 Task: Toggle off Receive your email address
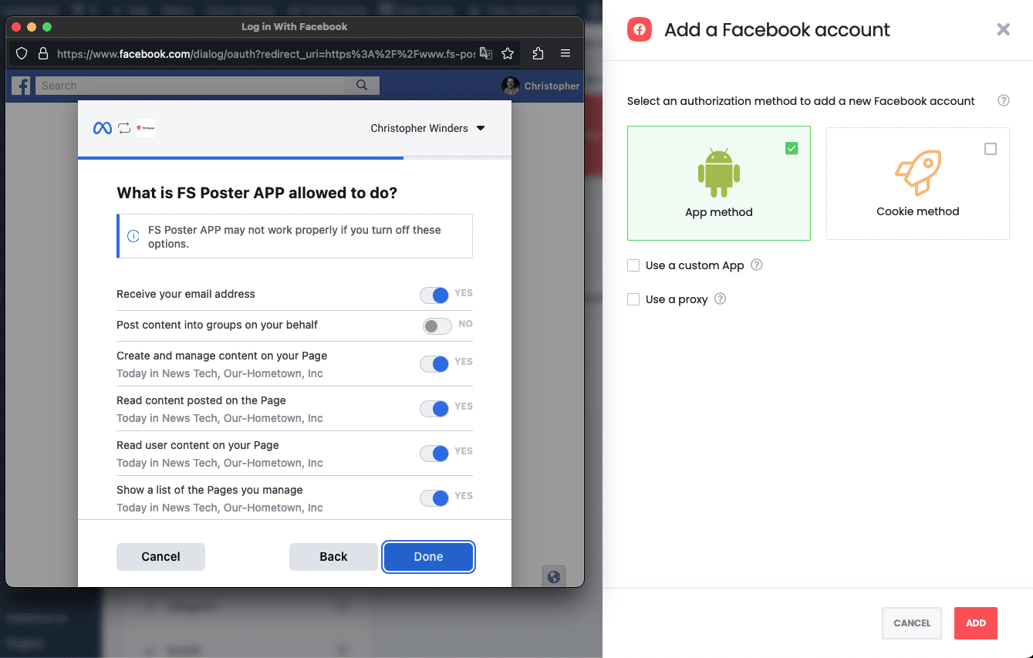click(434, 295)
